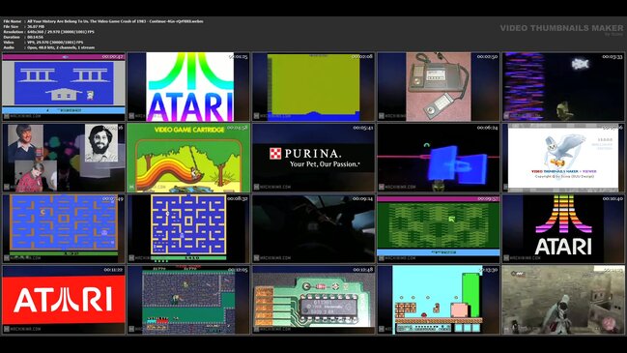Choose the white owl Video Thumbnails Maker thumbnail
The height and width of the screenshot is (353, 627).
(x=563, y=158)
